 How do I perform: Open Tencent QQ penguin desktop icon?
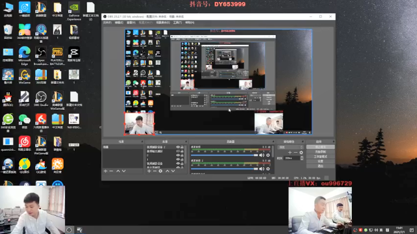8,99
